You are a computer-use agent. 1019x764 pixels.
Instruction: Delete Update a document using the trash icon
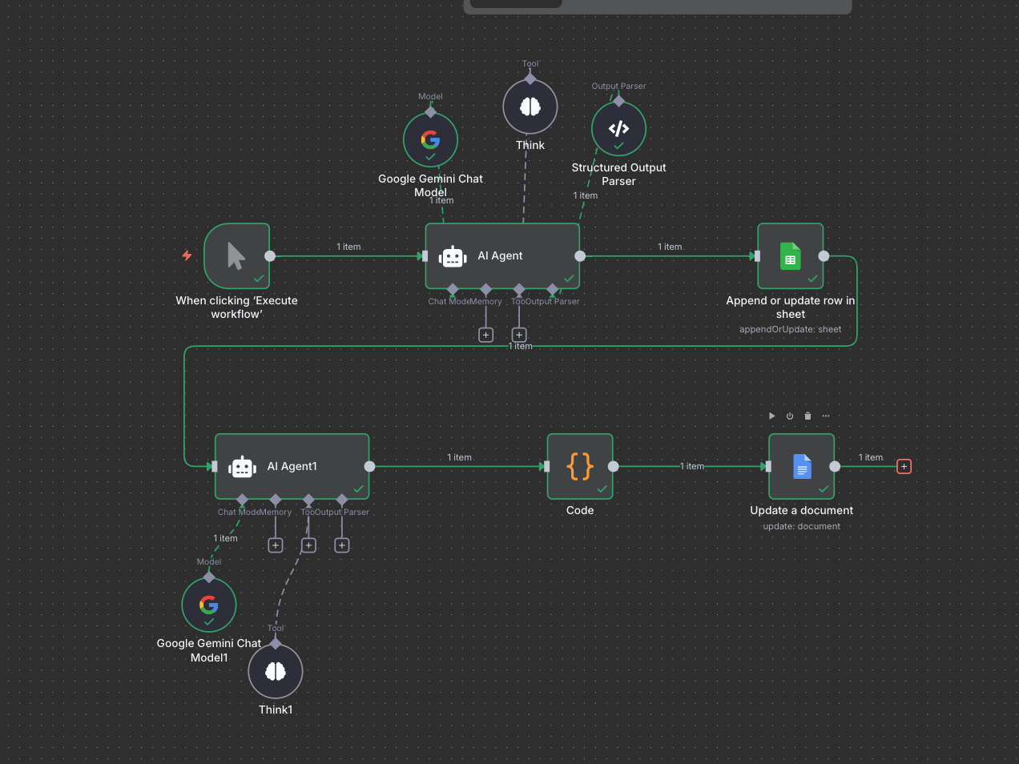[808, 416]
